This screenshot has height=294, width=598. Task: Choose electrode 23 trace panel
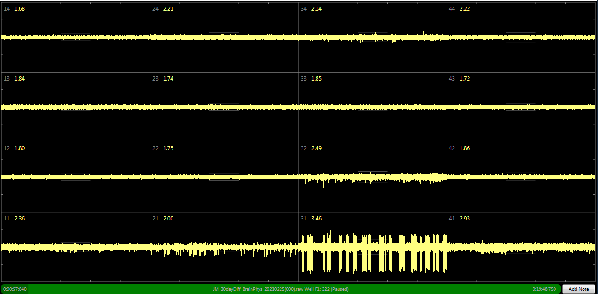[x=224, y=107]
